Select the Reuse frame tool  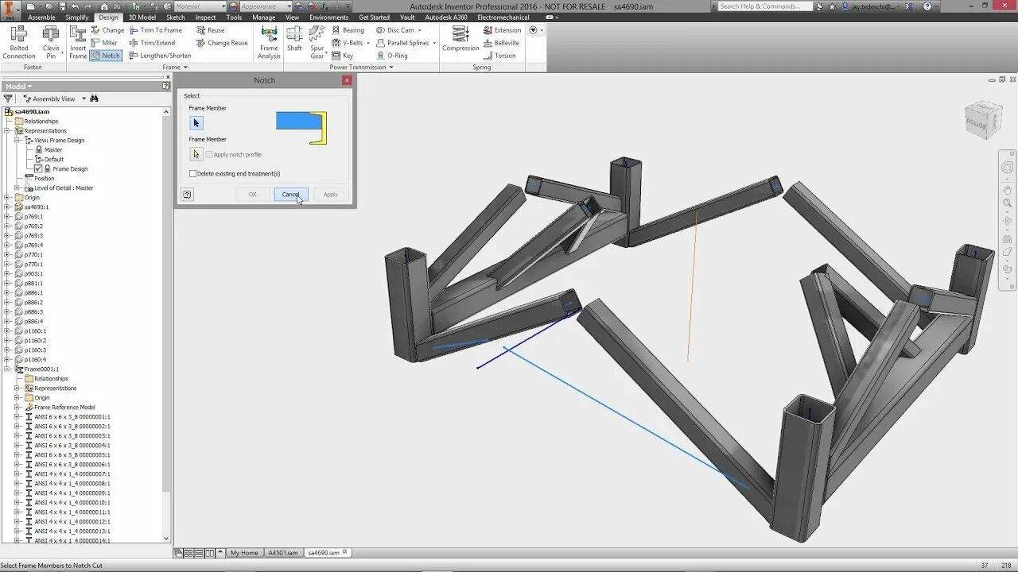coord(211,30)
